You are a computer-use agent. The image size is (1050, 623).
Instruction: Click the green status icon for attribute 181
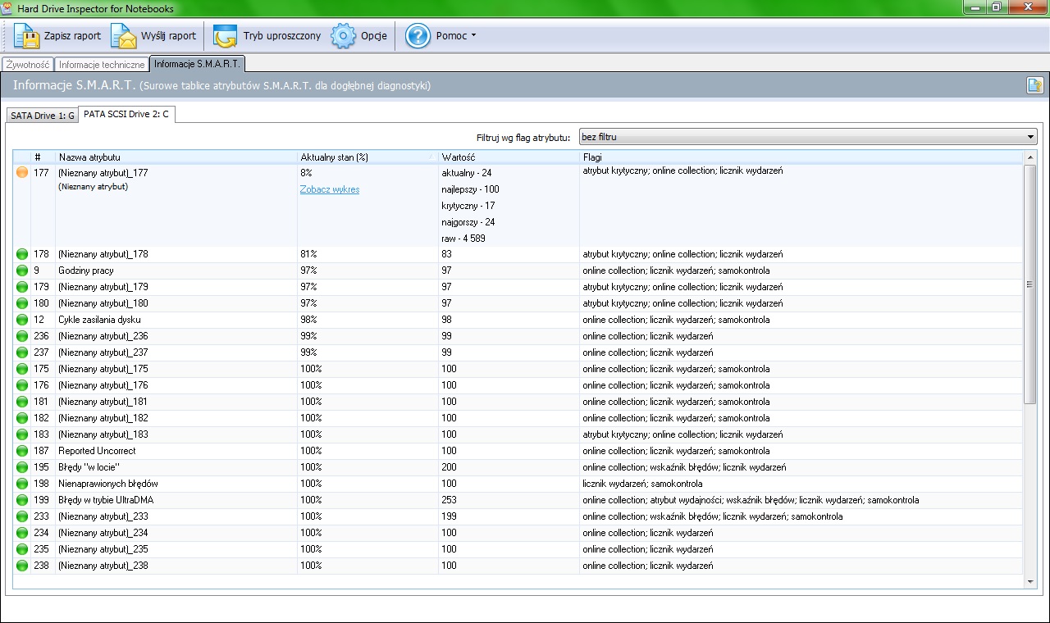[22, 402]
